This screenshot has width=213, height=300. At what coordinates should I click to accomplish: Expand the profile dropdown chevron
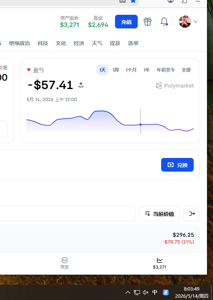(x=196, y=22)
